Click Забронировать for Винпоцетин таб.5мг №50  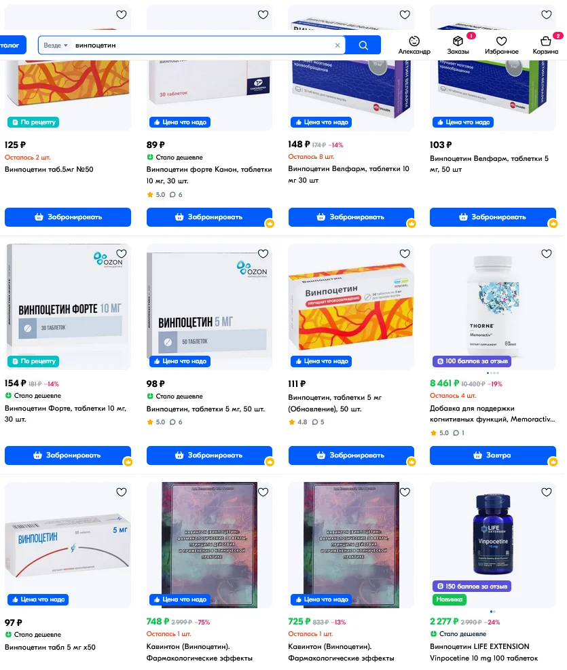click(x=68, y=217)
